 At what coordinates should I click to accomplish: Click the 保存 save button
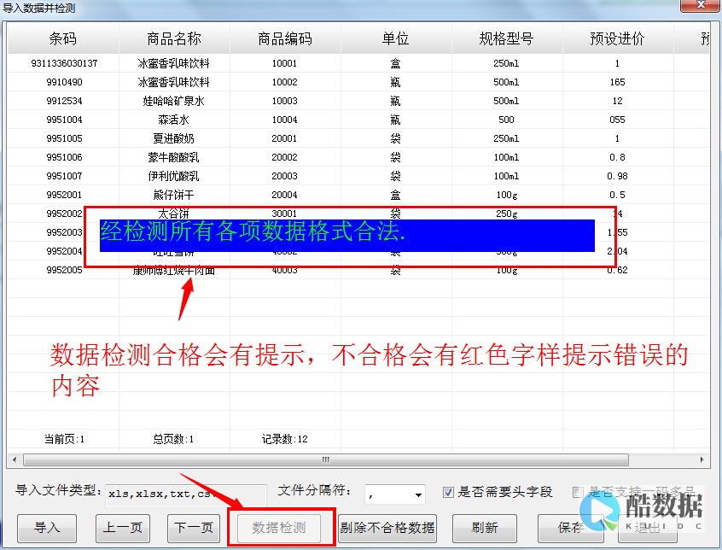[570, 528]
